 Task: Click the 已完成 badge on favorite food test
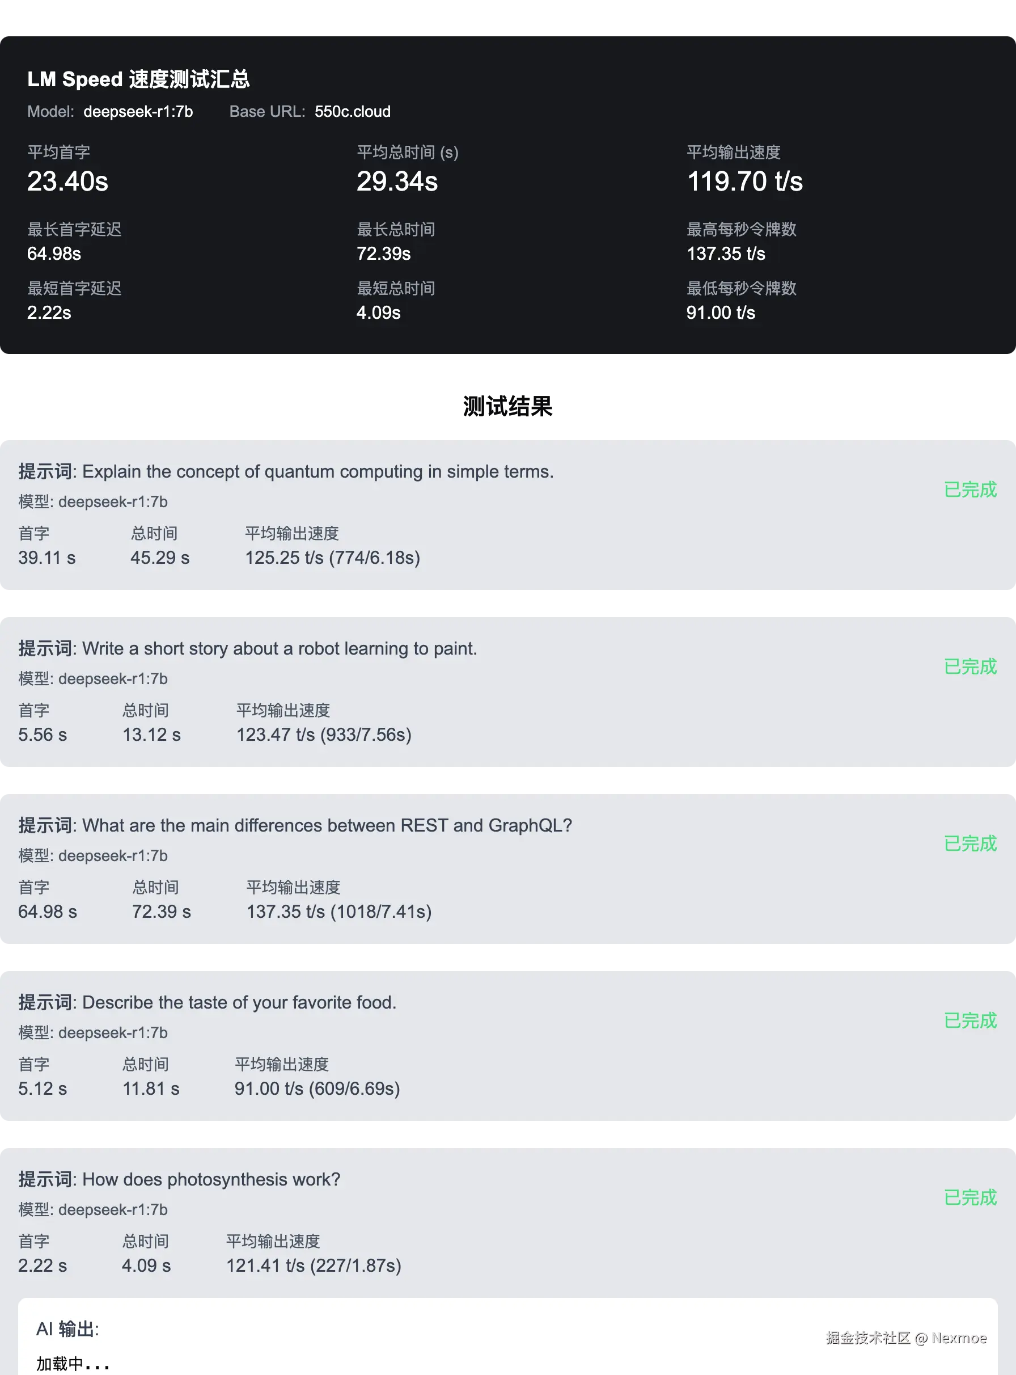[x=970, y=1021]
